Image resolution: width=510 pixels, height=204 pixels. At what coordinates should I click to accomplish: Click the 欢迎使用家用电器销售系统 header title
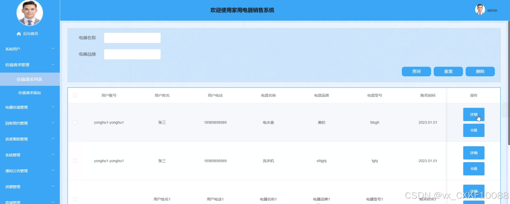point(242,10)
